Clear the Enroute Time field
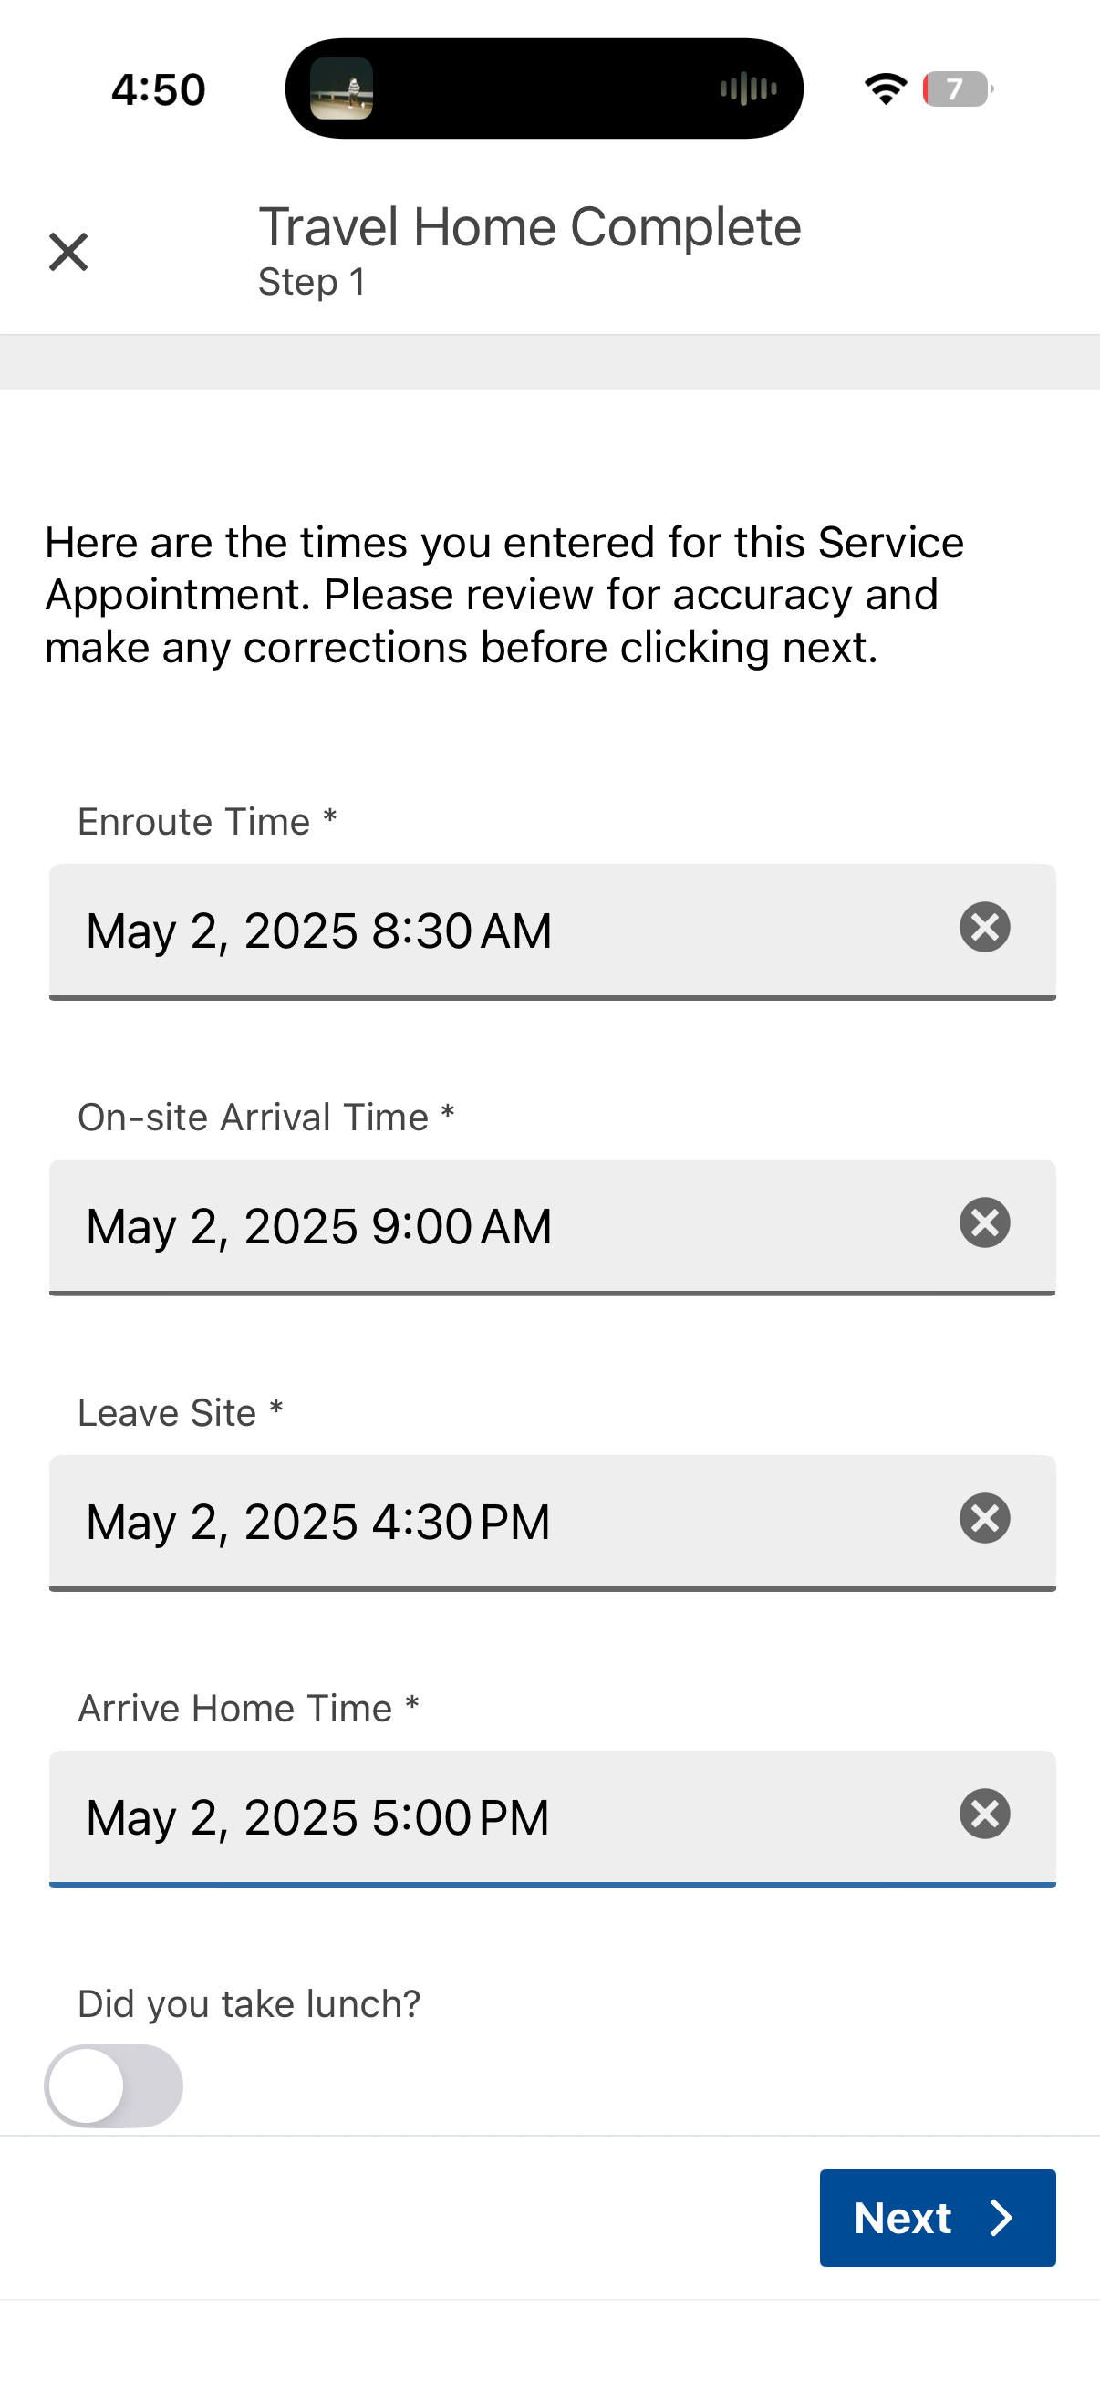Image resolution: width=1100 pixels, height=2392 pixels. click(x=984, y=928)
